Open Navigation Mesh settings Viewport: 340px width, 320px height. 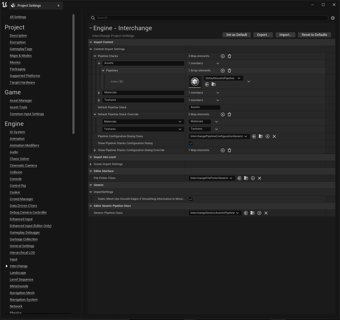point(22,293)
